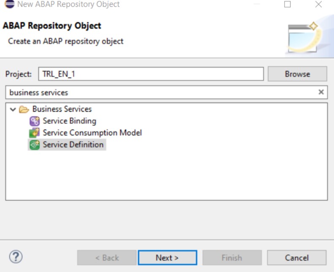The width and height of the screenshot is (334, 272).
Task: Click the greyed-out Finish button
Action: 232,258
